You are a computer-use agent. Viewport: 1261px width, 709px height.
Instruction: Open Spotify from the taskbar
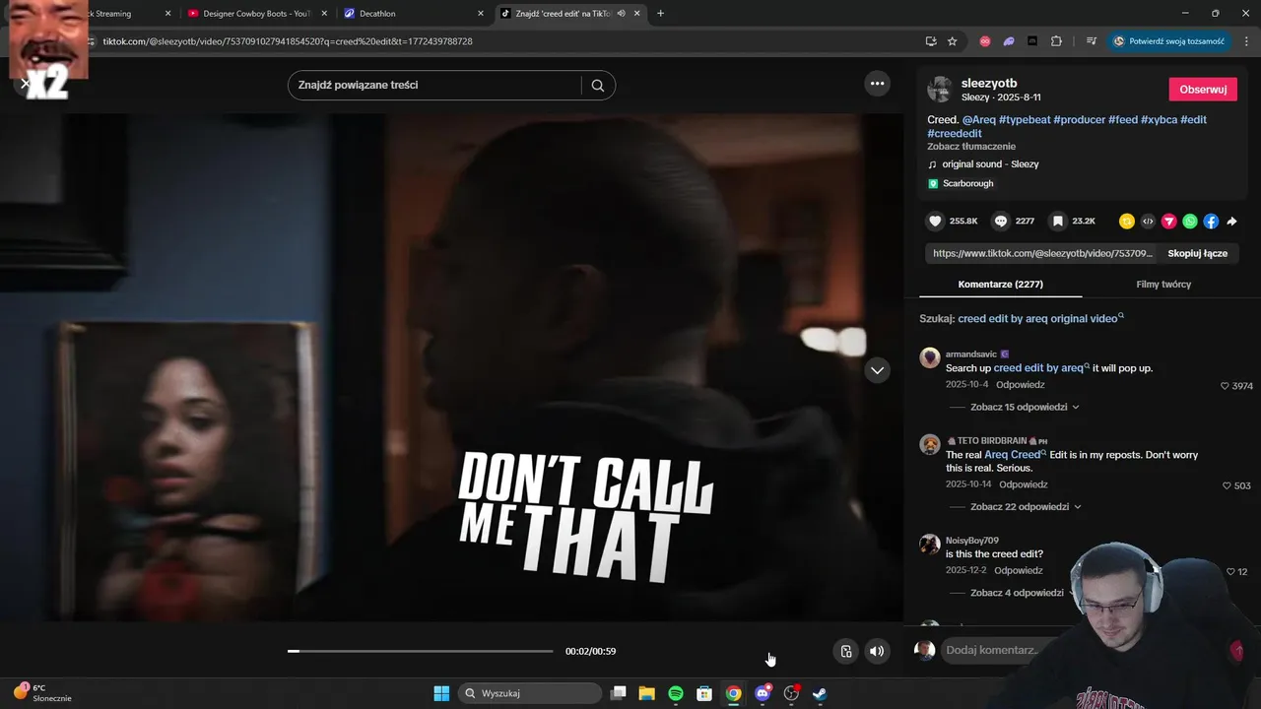(x=676, y=693)
